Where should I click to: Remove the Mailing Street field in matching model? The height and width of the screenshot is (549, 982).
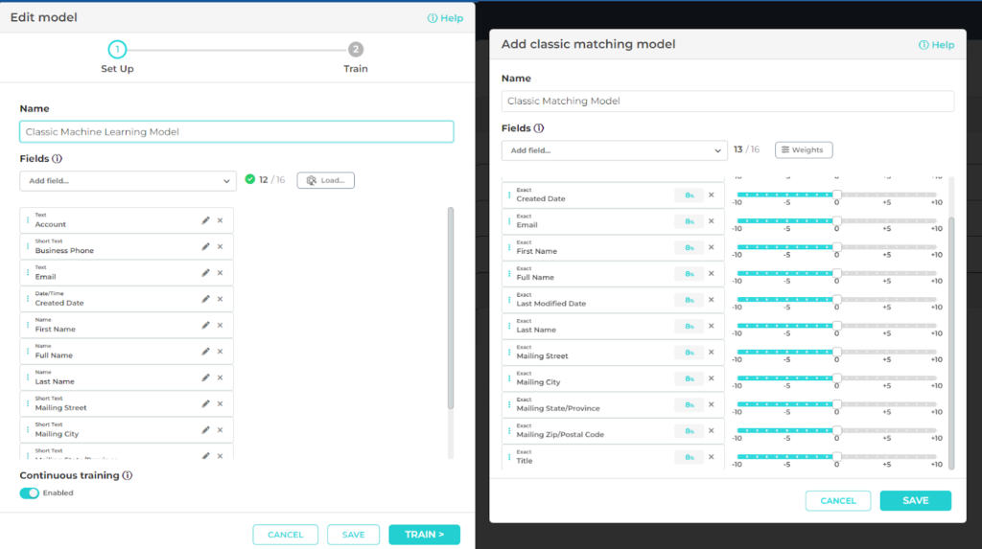tap(711, 352)
